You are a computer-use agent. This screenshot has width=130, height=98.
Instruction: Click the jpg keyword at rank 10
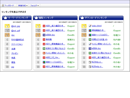coord(13,67)
